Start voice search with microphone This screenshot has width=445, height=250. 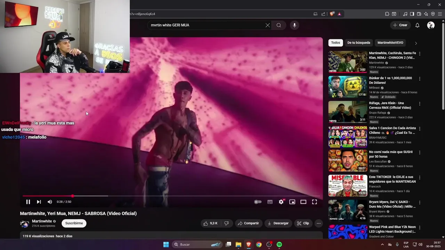pos(294,25)
